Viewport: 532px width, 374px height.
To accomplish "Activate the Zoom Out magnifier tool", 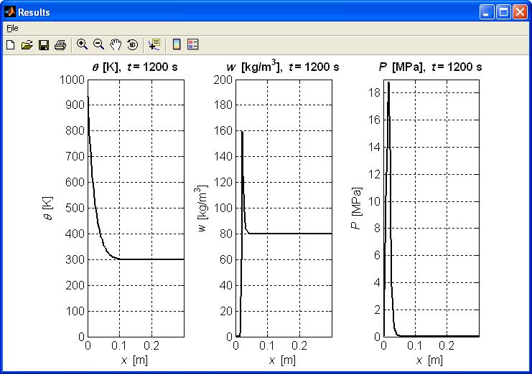I will point(99,44).
